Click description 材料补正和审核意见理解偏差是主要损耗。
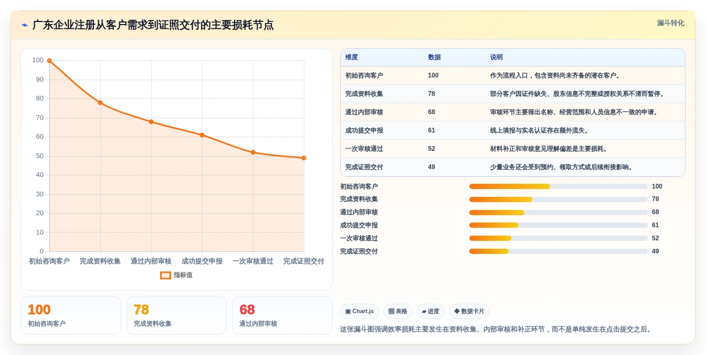The width and height of the screenshot is (706, 355). 549,149
